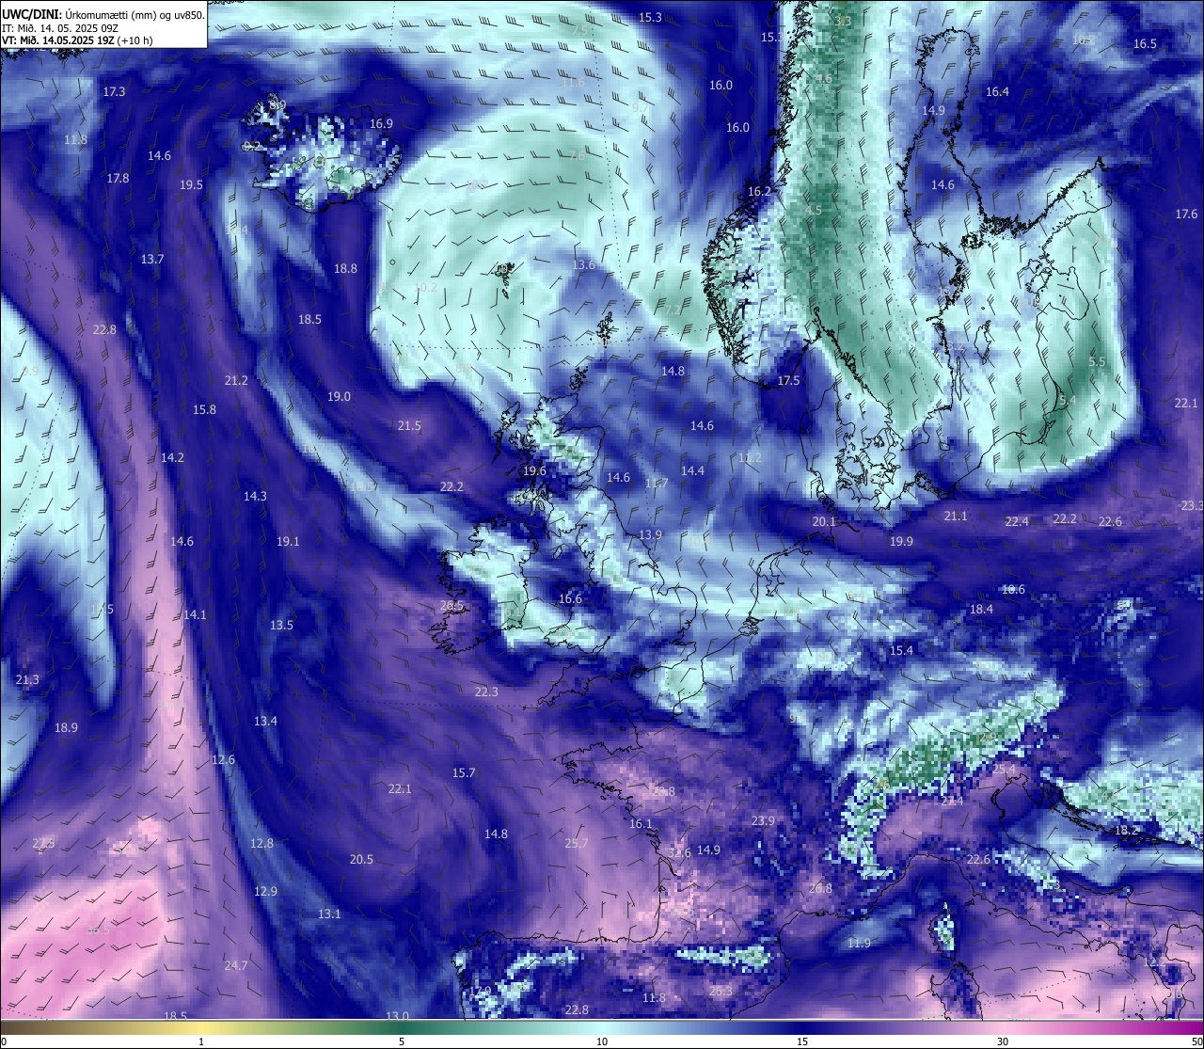Click the map value '5.5' over the Baltics
The width and height of the screenshot is (1204, 1049).
[x=1097, y=361]
